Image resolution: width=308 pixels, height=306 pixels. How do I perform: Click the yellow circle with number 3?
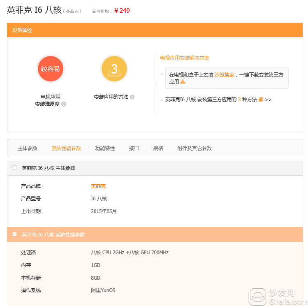pyautogui.click(x=114, y=69)
